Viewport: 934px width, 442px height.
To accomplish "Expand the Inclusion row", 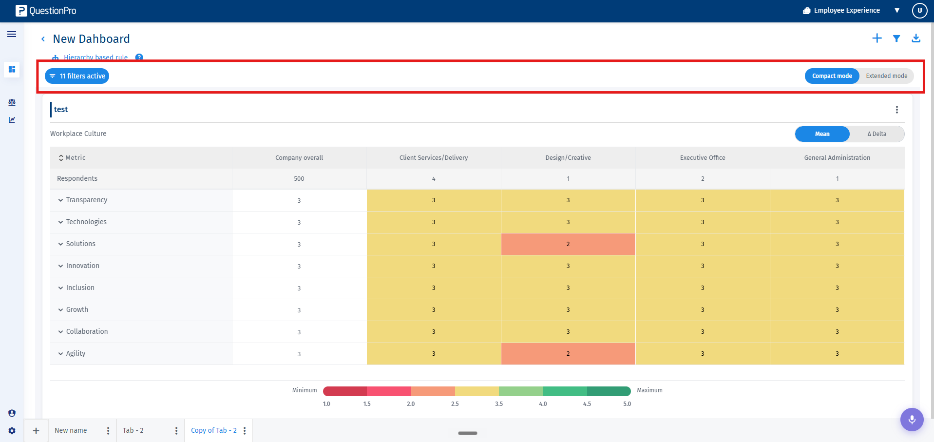I will point(61,288).
